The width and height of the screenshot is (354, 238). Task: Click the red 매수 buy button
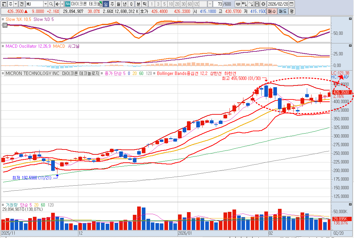(x=272, y=11)
